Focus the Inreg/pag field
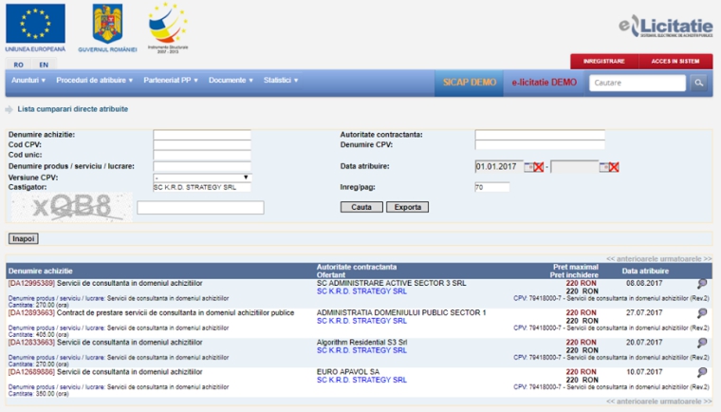This screenshot has width=721, height=412. point(492,187)
